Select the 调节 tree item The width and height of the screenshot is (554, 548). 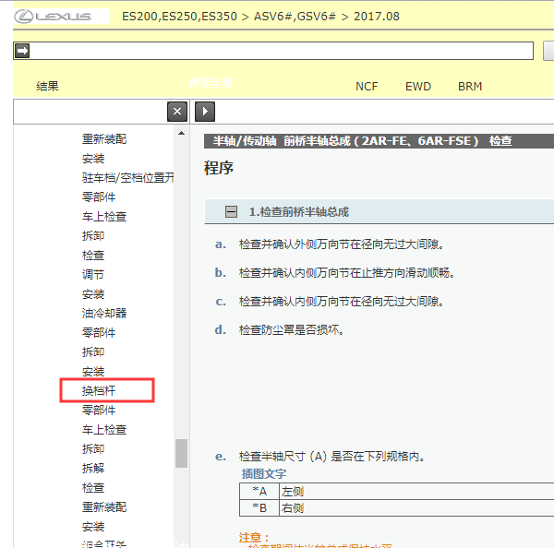93,274
